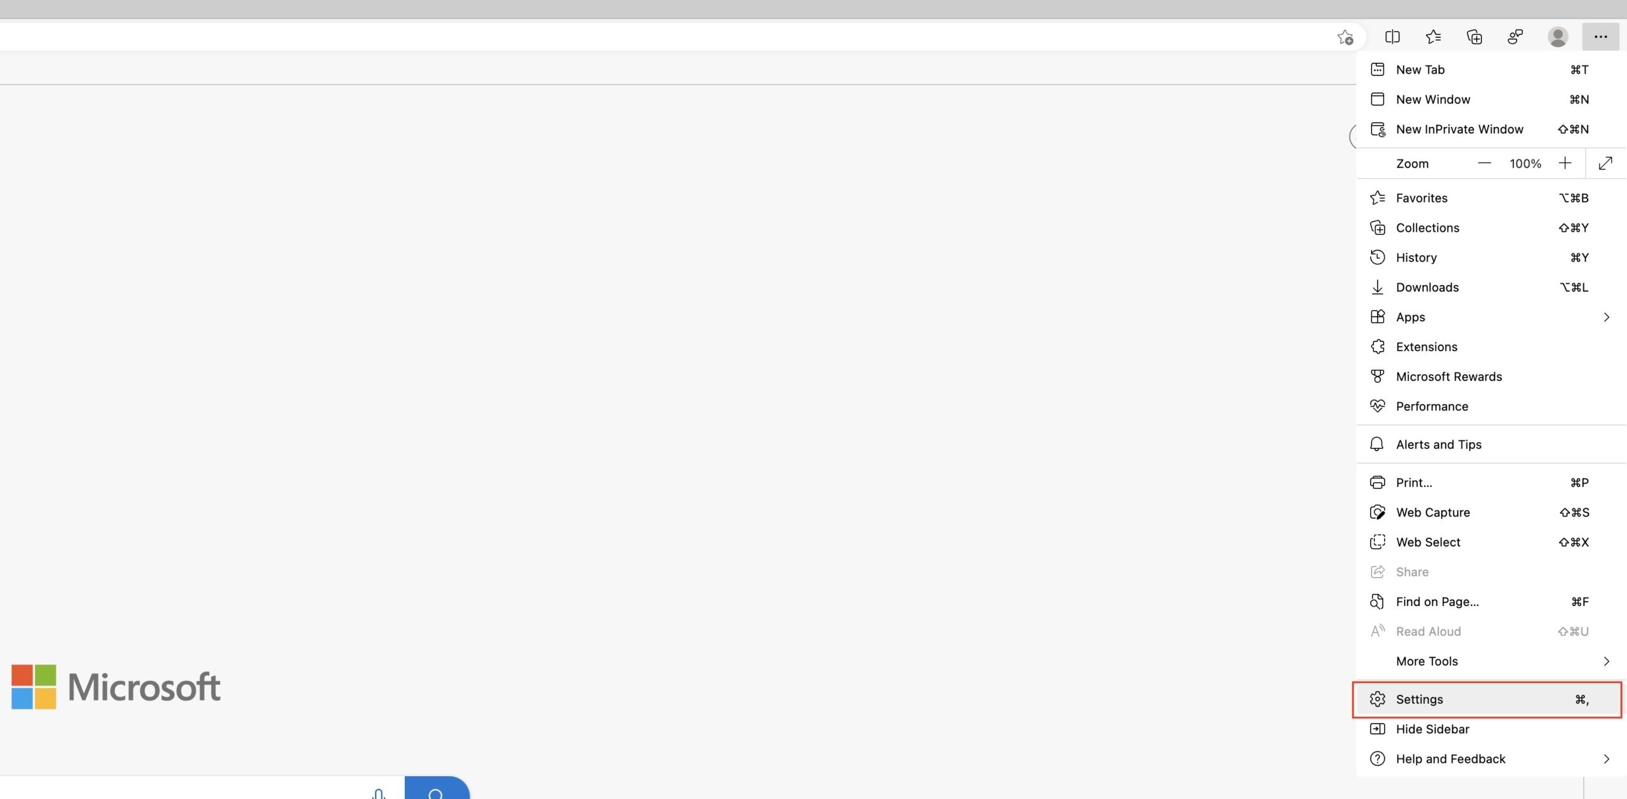This screenshot has height=799, width=1627.
Task: Expand the Apps submenu arrow
Action: click(1606, 317)
